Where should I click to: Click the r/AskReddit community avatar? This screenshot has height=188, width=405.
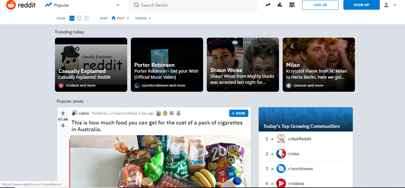pyautogui.click(x=281, y=139)
